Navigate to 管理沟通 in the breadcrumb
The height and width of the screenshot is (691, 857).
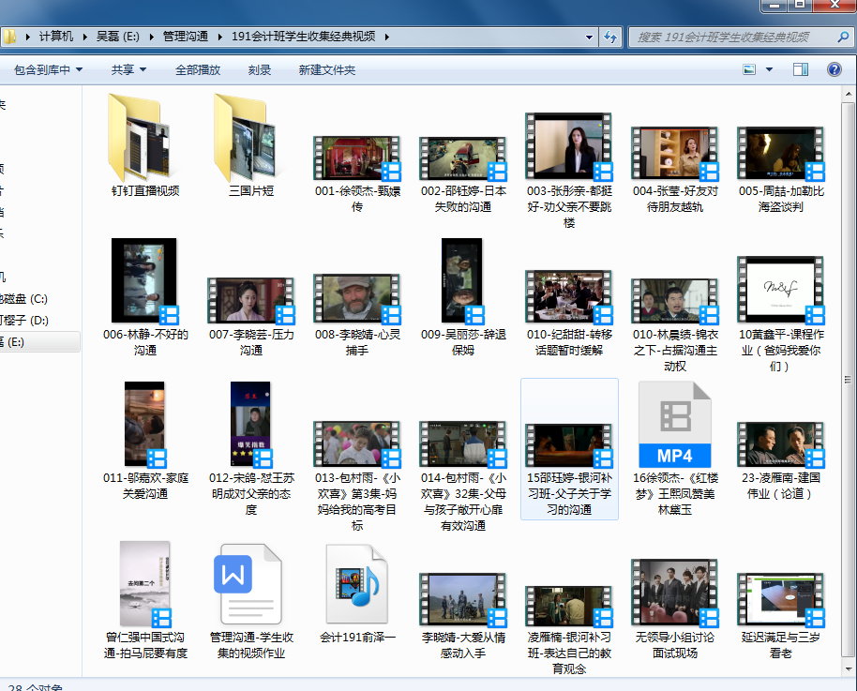pyautogui.click(x=186, y=37)
